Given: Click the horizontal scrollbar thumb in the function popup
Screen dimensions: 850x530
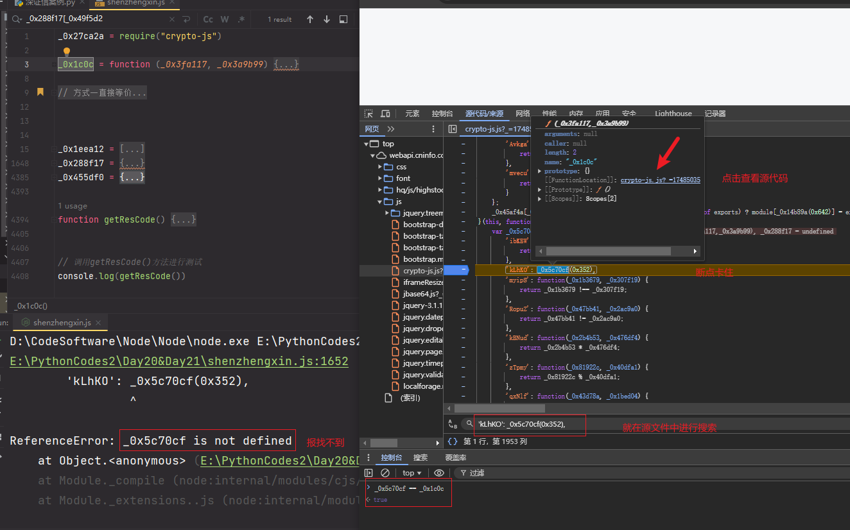Looking at the screenshot, I should point(608,252).
